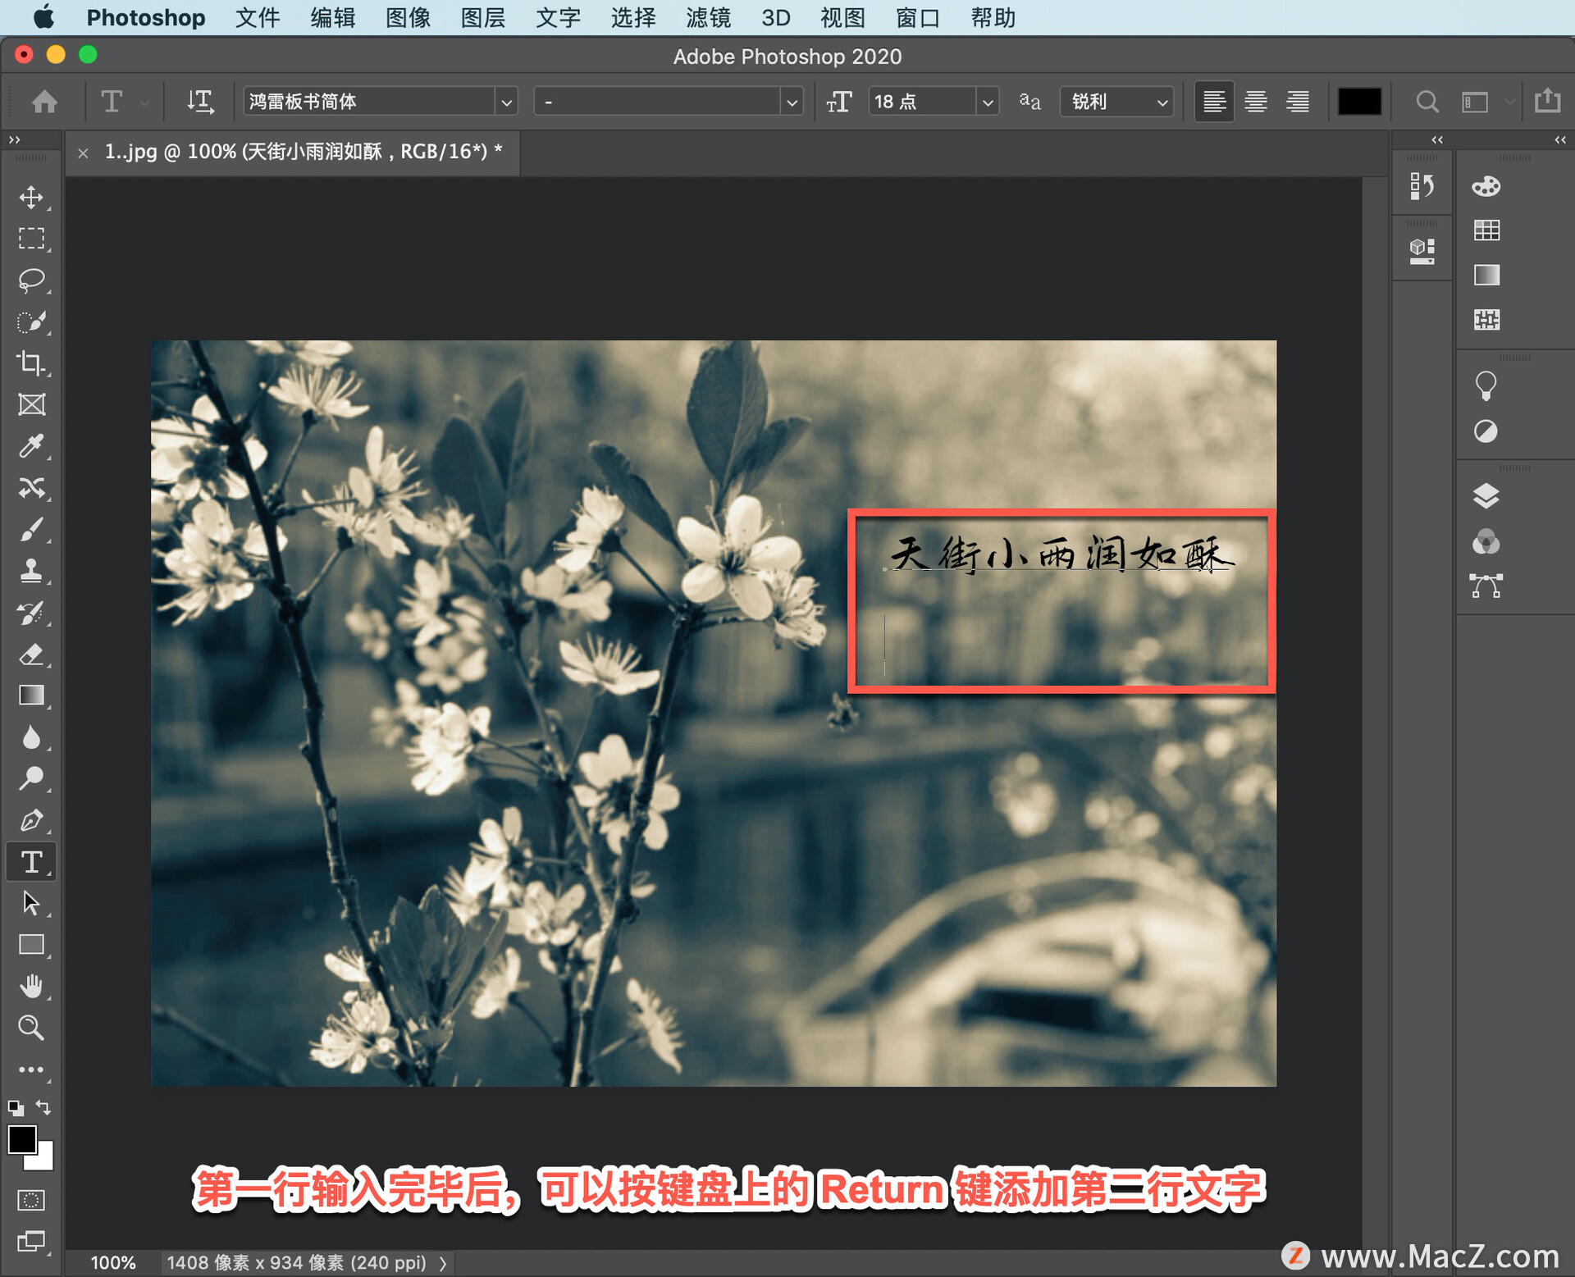Enable left align text

pyautogui.click(x=1213, y=102)
